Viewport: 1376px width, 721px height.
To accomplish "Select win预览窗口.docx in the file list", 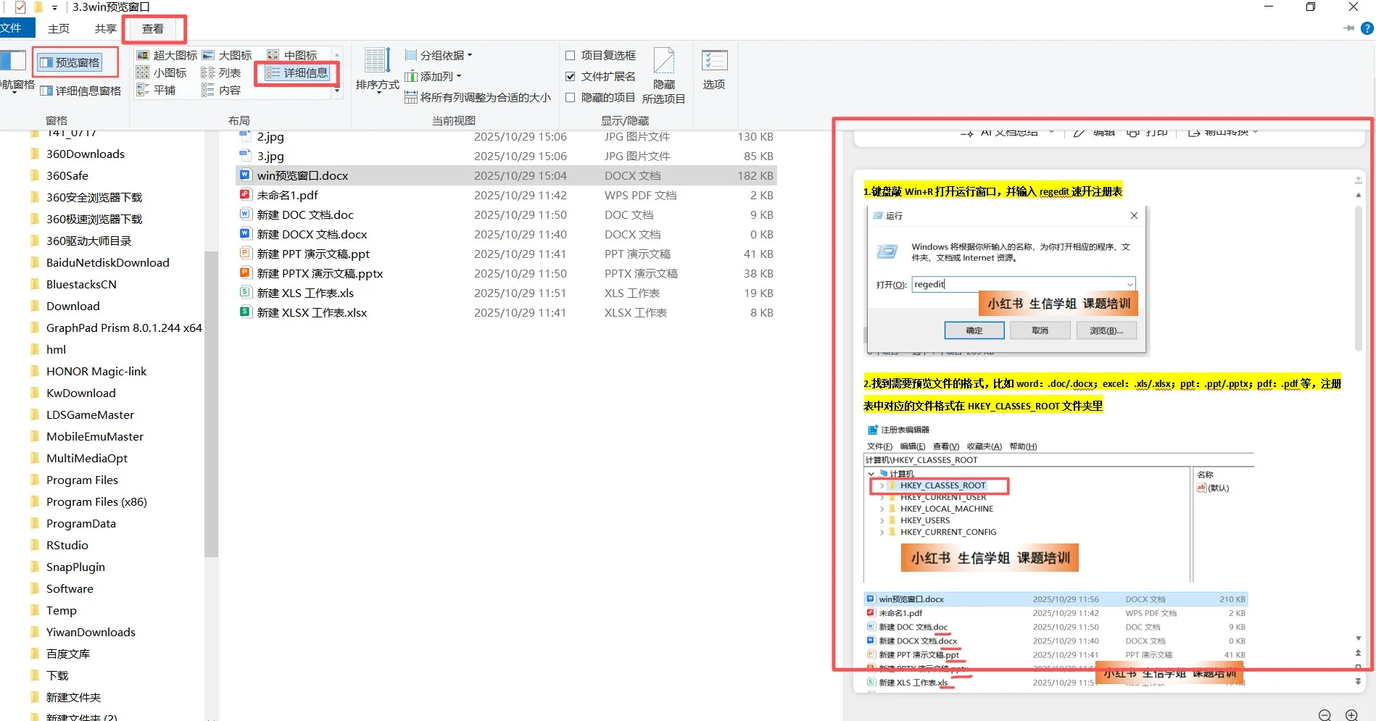I will point(302,175).
